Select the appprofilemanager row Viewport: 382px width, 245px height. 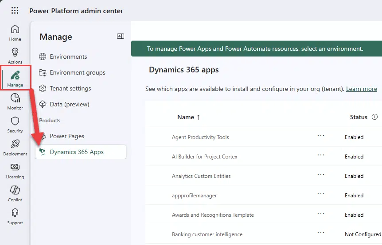tap(264, 195)
